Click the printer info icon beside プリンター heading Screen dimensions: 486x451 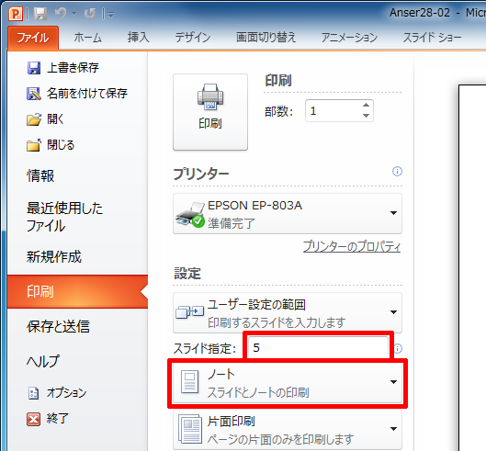click(x=397, y=172)
